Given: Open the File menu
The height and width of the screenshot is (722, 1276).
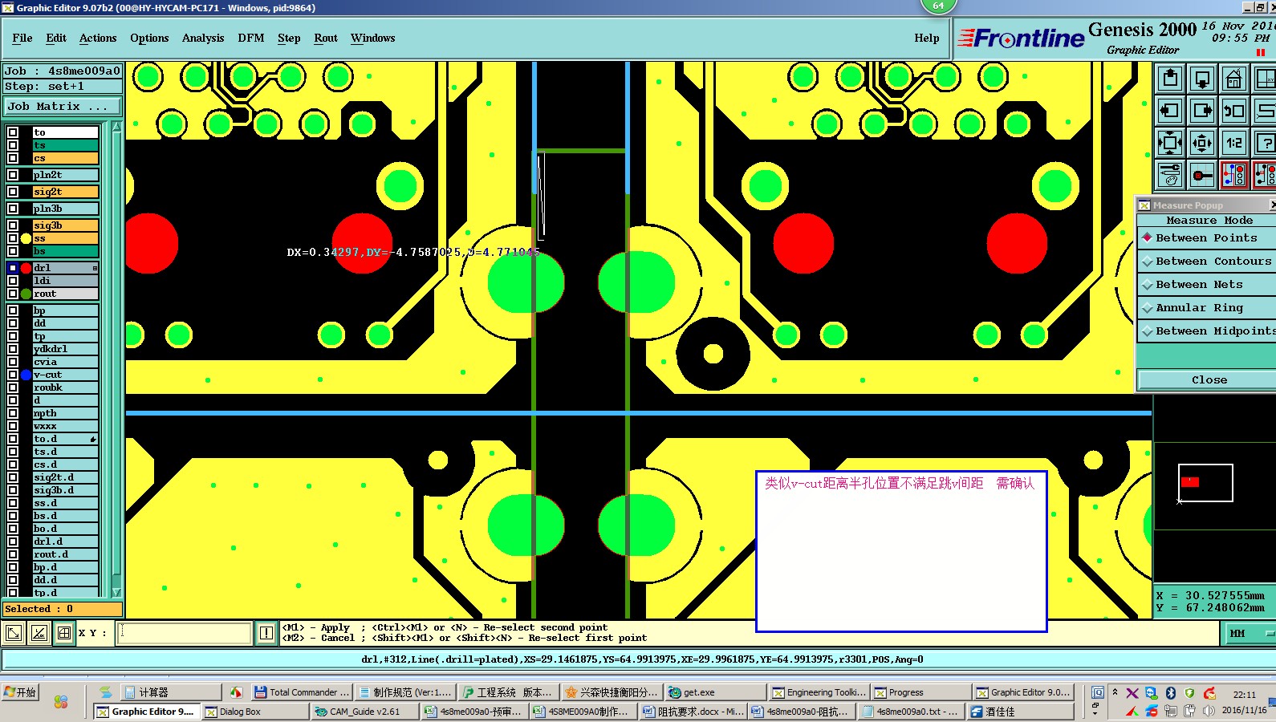Looking at the screenshot, I should [22, 39].
